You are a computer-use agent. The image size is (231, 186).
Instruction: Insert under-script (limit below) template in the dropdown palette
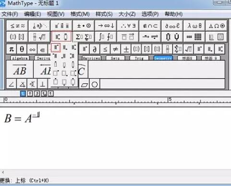[64, 64]
